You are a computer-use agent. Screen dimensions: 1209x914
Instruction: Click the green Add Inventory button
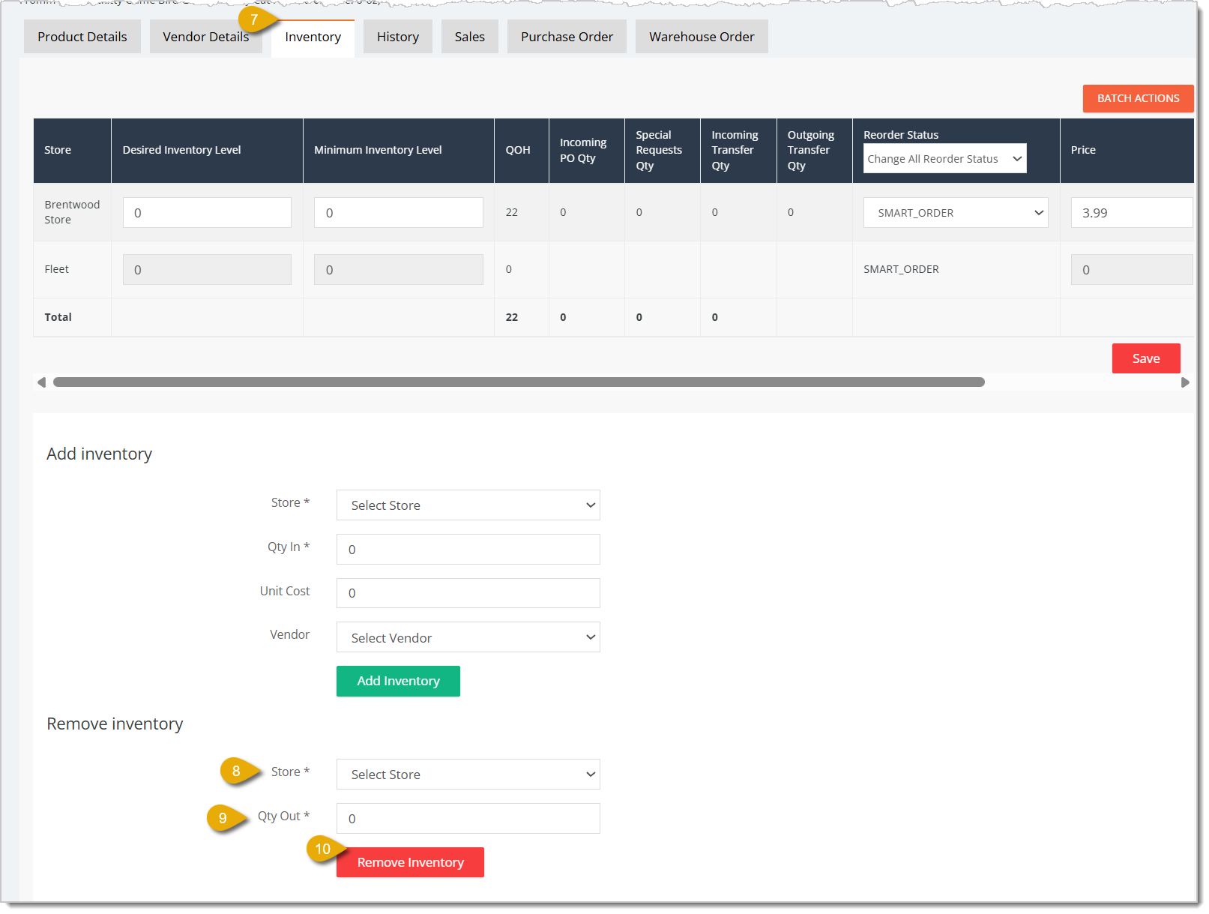pyautogui.click(x=398, y=681)
